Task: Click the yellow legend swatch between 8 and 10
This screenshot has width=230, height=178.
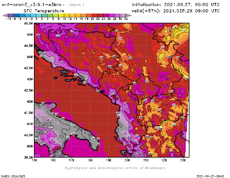Action: pos(61,16)
